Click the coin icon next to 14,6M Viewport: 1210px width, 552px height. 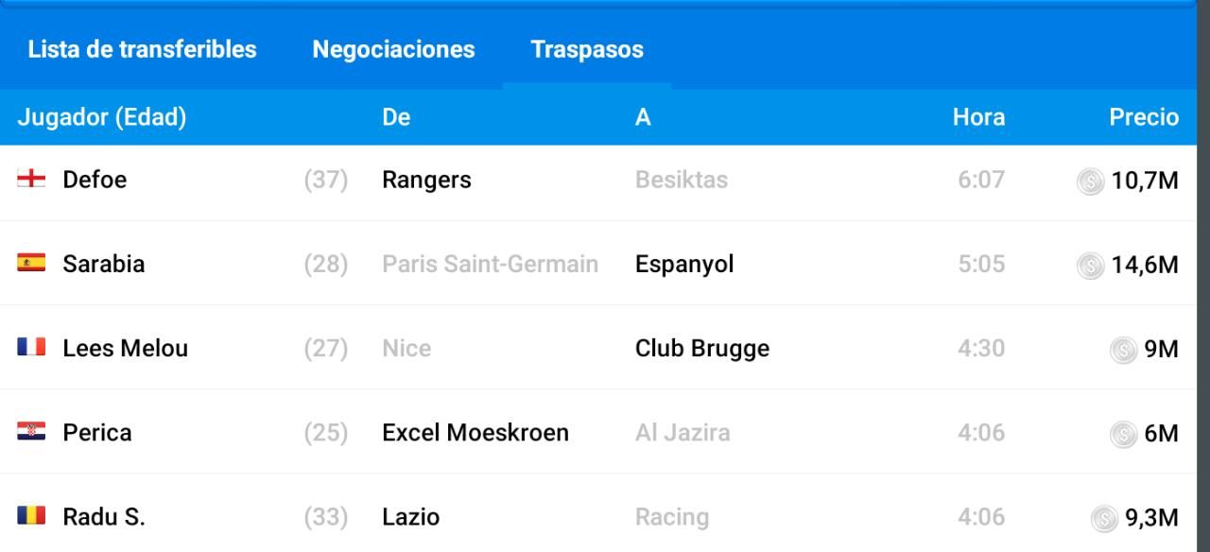[x=1091, y=266]
